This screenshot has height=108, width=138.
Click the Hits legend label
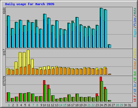coord(135,11)
